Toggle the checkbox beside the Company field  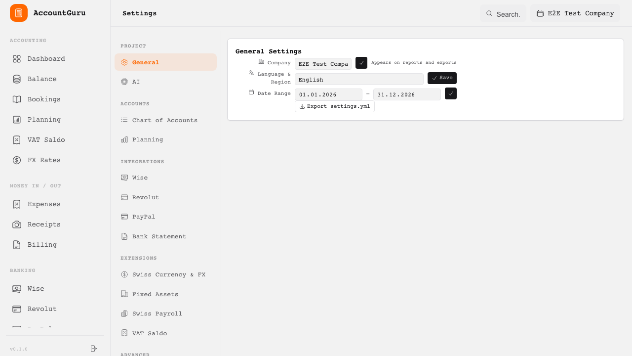pyautogui.click(x=361, y=63)
